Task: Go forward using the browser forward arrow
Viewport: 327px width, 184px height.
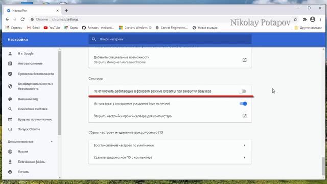Action: coord(15,19)
